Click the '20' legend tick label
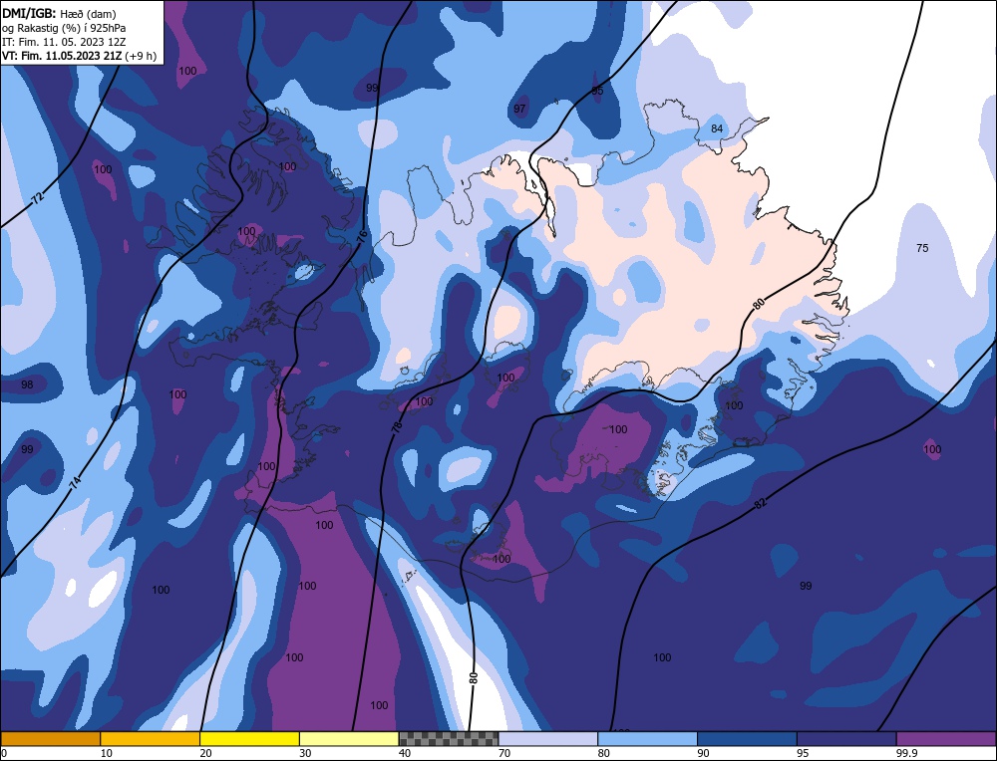The height and width of the screenshot is (761, 997). click(206, 753)
